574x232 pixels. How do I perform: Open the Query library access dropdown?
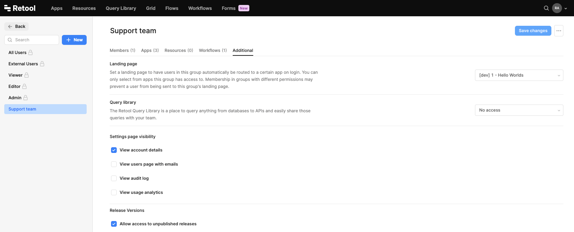[519, 110]
